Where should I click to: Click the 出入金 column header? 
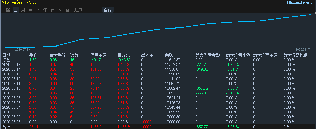[147, 55]
